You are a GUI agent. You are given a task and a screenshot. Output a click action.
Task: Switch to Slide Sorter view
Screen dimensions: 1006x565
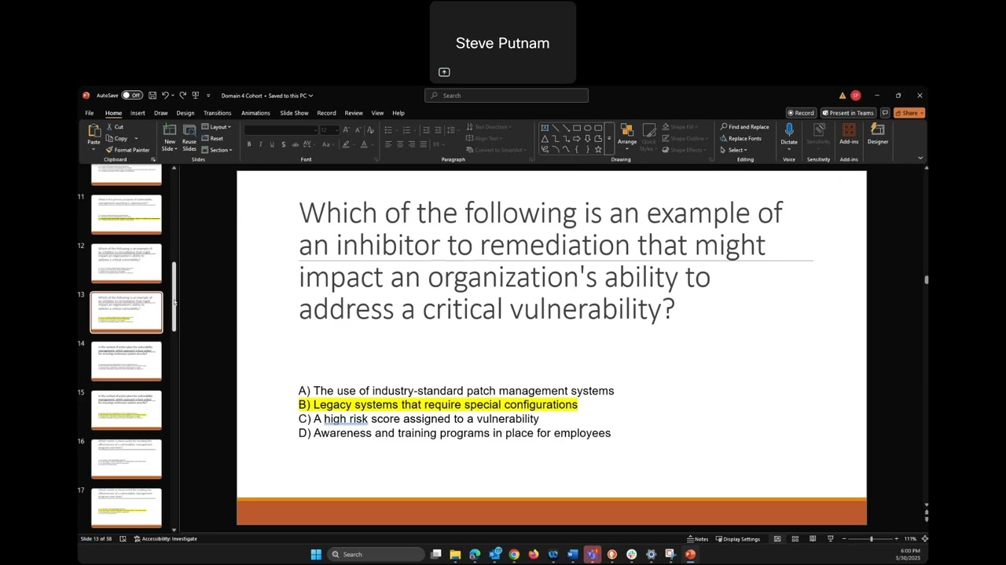coord(795,539)
